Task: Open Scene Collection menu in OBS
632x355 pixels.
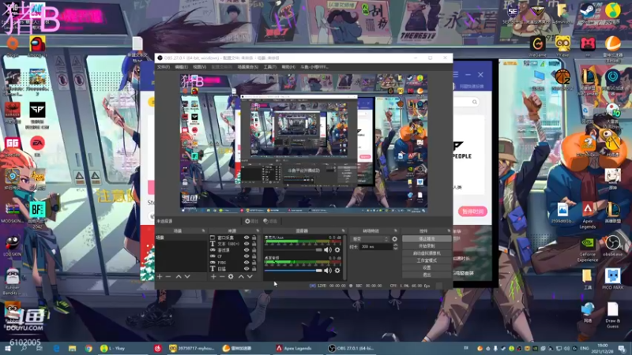Action: 248,67
